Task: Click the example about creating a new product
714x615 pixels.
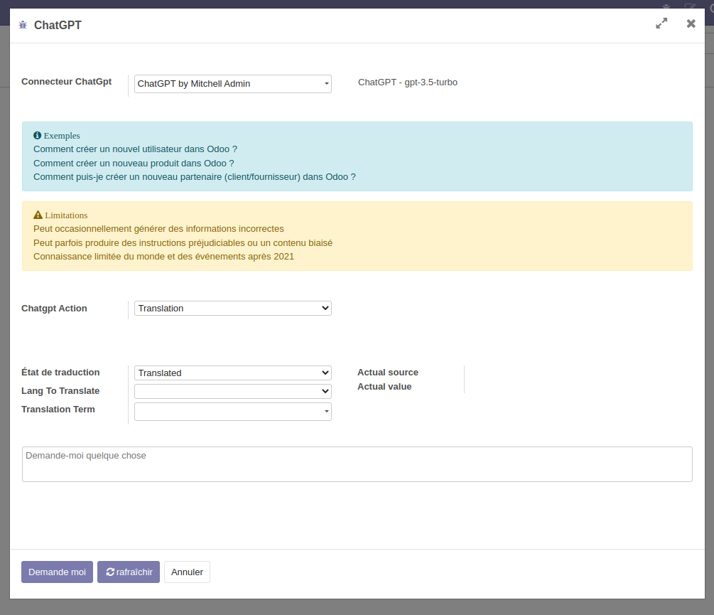Action: (134, 163)
